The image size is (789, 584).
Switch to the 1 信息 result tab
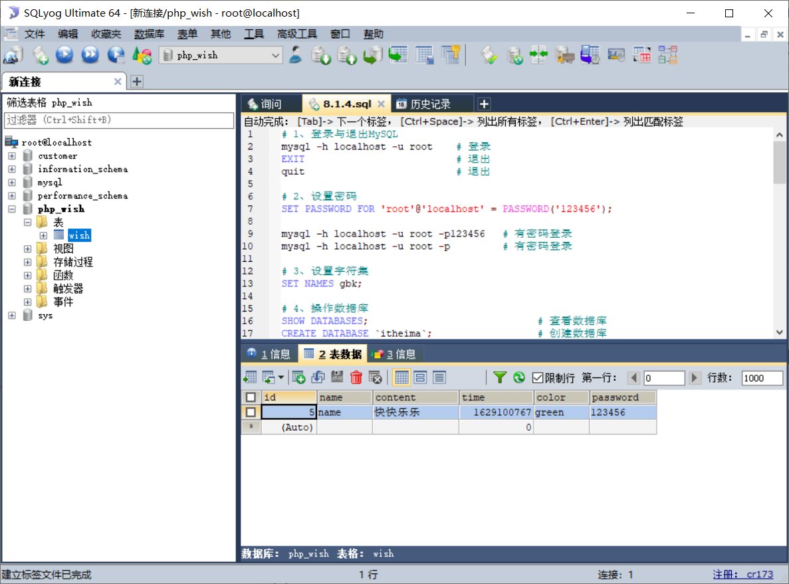[269, 354]
